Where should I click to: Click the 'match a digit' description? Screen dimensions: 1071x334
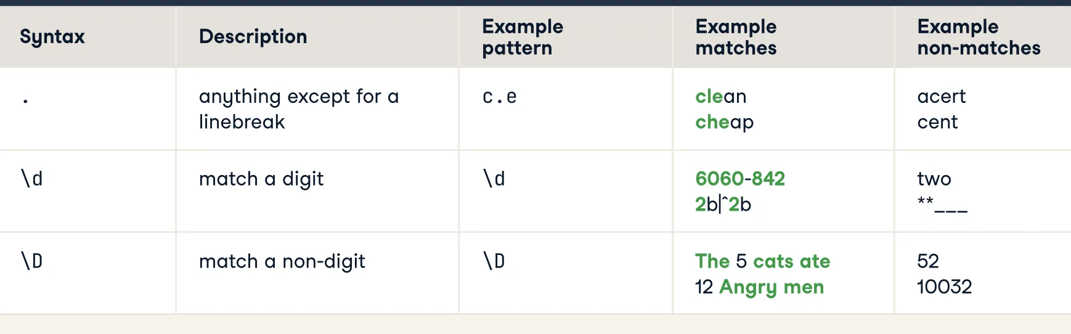pos(261,179)
